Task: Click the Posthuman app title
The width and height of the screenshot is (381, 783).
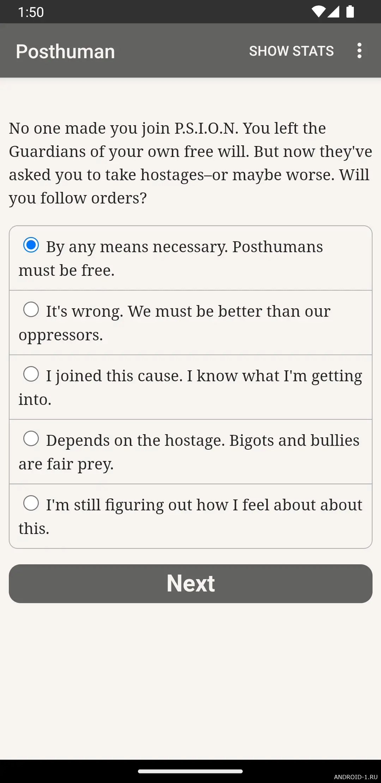Action: (x=65, y=51)
